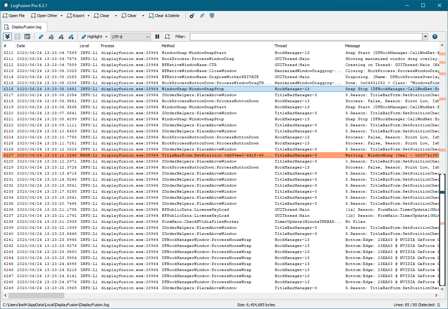Open the UTF-8 encoding dropdown
448x309 pixels.
click(131, 37)
